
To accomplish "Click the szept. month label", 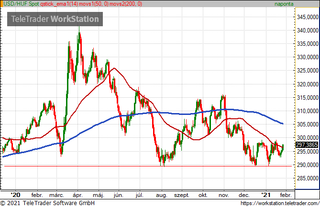I will (x=182, y=196).
